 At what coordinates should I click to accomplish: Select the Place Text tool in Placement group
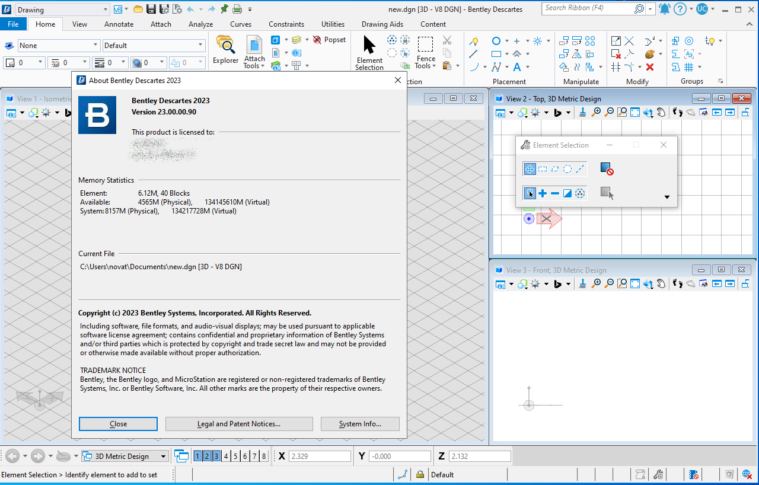[517, 67]
